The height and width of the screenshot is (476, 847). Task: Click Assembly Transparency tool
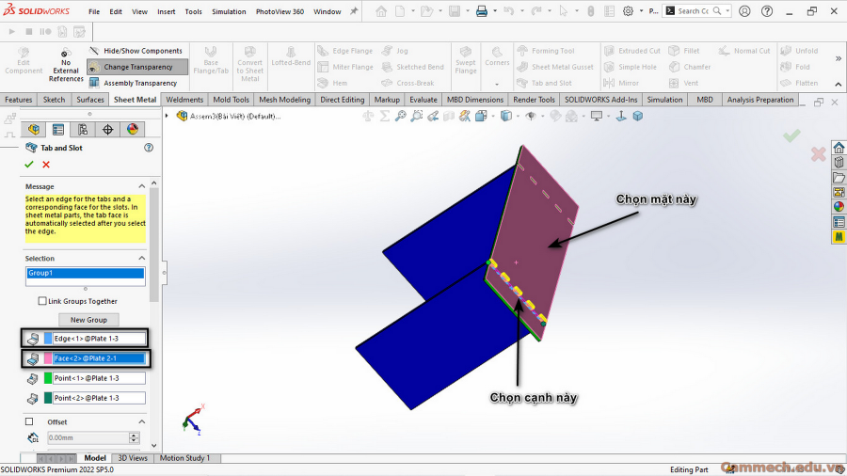point(134,83)
